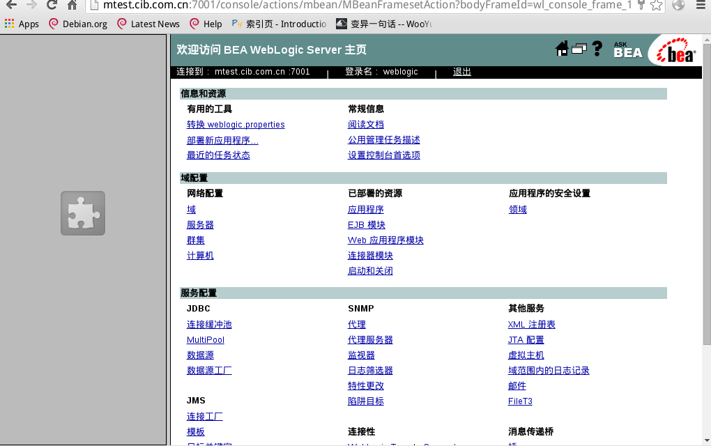711x446 pixels.
Task: Open XML 注册表 link
Action: [x=531, y=325]
